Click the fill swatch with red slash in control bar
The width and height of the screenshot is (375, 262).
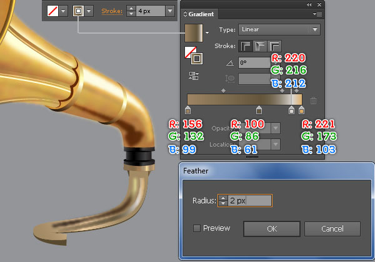coord(52,11)
